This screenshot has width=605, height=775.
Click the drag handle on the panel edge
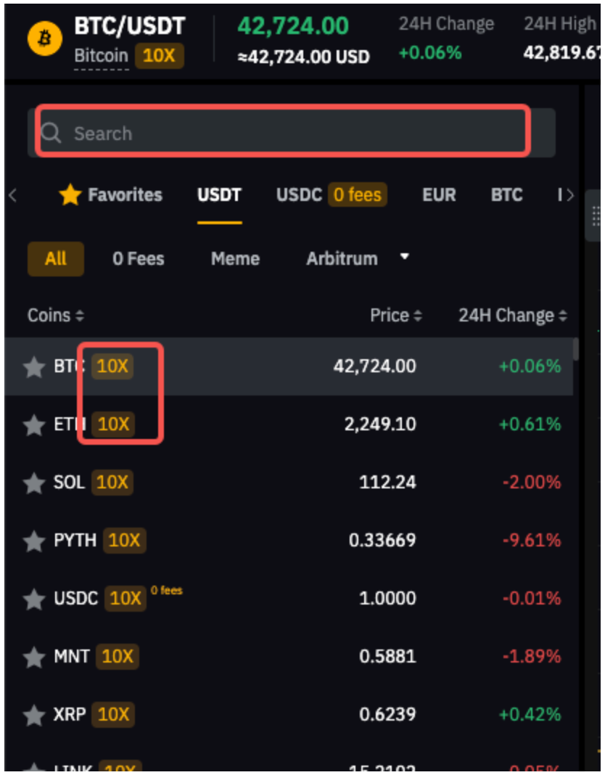(596, 216)
